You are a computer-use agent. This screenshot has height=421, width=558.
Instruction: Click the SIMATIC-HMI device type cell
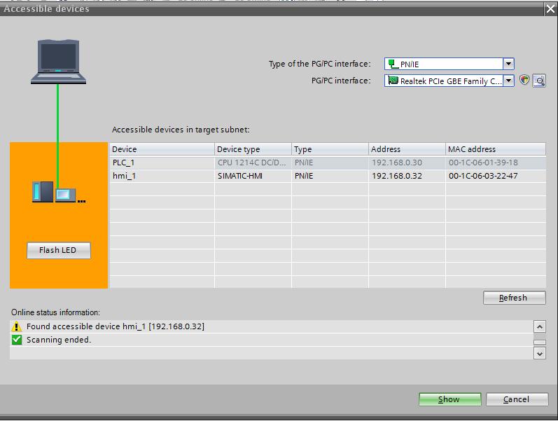[253, 176]
